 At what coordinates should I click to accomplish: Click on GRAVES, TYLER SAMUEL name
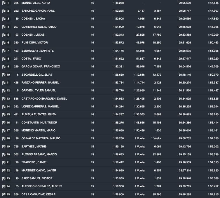point(39,91)
